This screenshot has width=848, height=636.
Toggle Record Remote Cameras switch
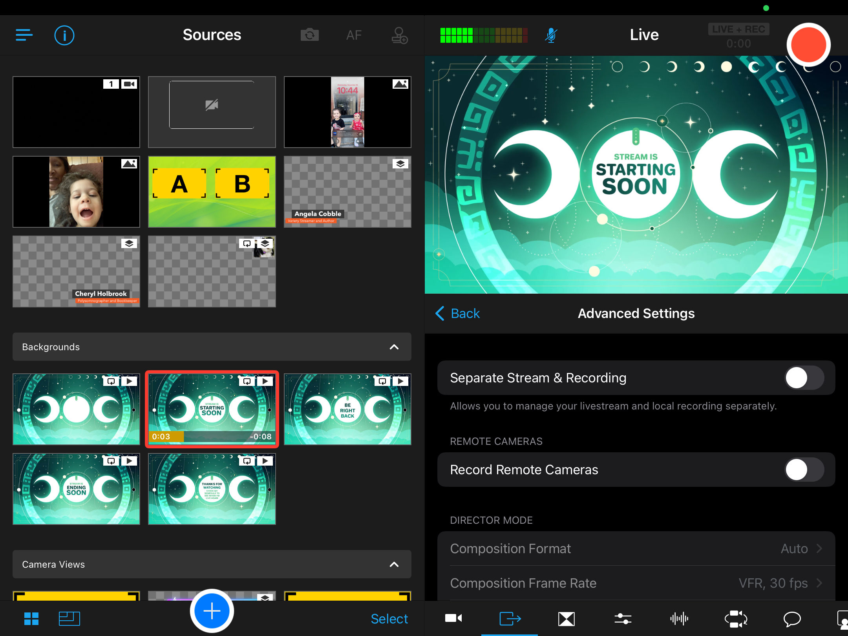pos(804,470)
